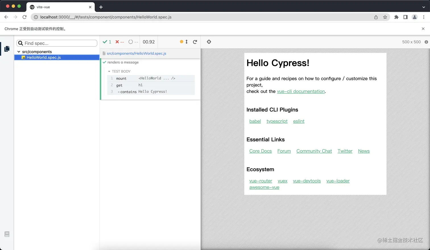Open the docs book icon in sidebar
The image size is (430, 250).
[7, 234]
